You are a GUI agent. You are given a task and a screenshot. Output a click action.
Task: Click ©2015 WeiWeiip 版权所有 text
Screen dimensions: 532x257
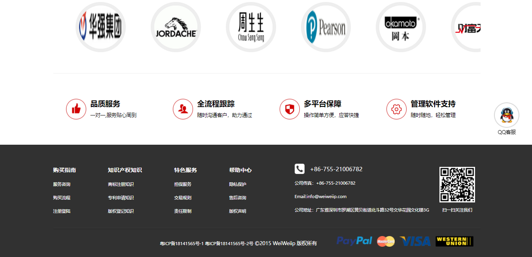[286, 244]
